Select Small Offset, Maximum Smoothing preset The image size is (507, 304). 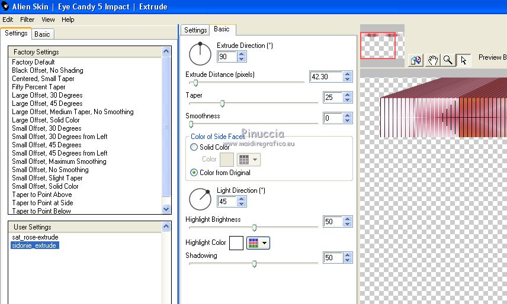pyautogui.click(x=59, y=161)
